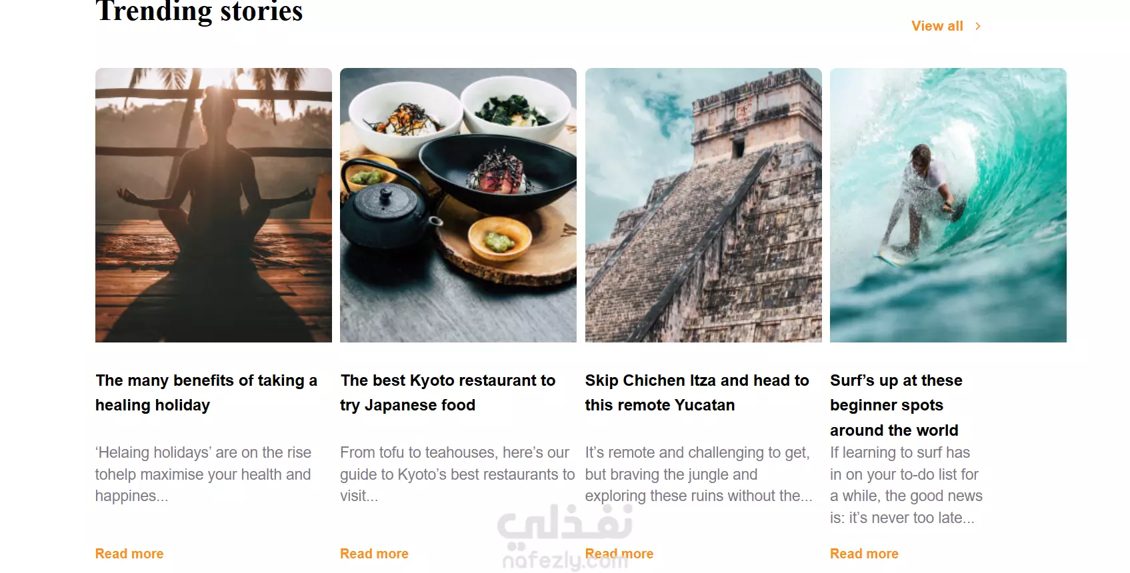The width and height of the screenshot is (1130, 573).
Task: Click the 'It's remote and challenging' excerpt
Action: pyautogui.click(x=699, y=474)
